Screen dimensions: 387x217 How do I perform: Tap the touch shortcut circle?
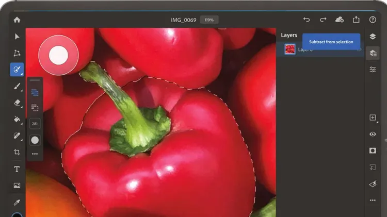[x=58, y=55]
